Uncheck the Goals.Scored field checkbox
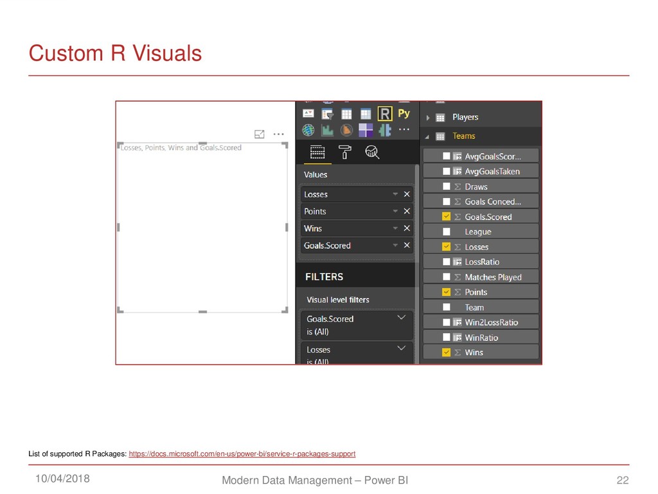Image resolution: width=658 pixels, height=494 pixels. [447, 216]
